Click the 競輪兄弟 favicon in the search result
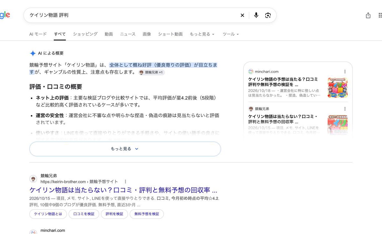This screenshot has width=382, height=234. 33,179
